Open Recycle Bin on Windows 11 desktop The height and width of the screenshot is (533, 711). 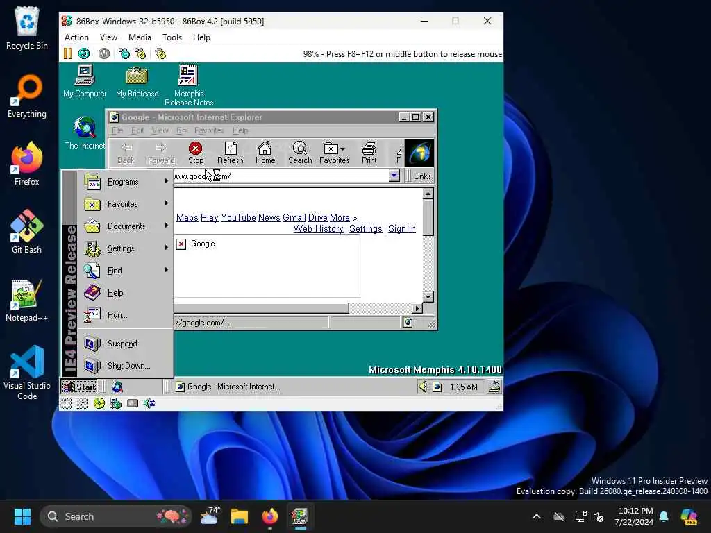tap(27, 28)
